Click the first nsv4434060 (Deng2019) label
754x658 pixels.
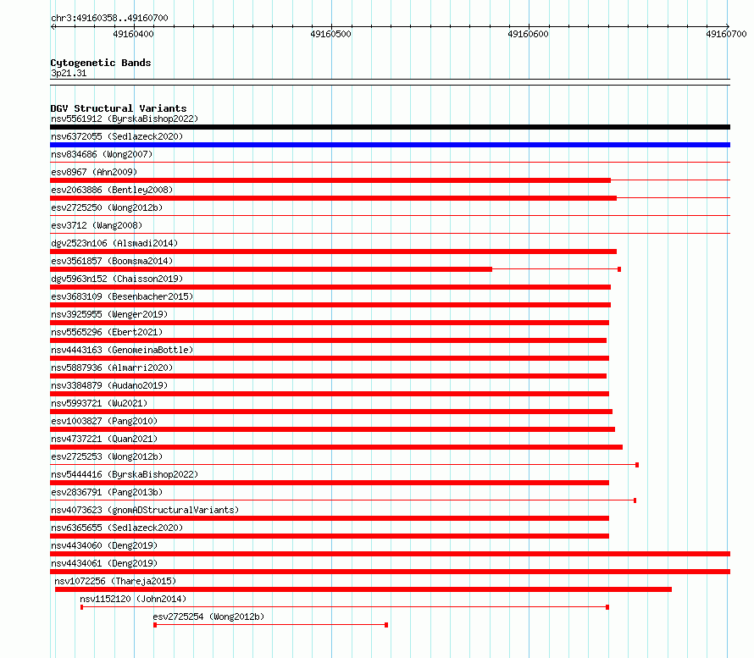click(104, 545)
